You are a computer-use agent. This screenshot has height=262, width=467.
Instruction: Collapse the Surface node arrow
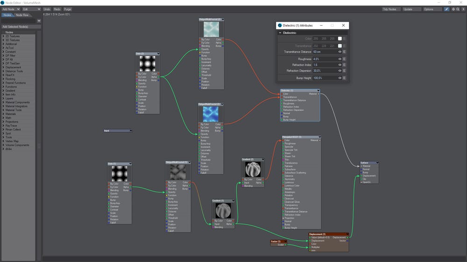(x=377, y=163)
